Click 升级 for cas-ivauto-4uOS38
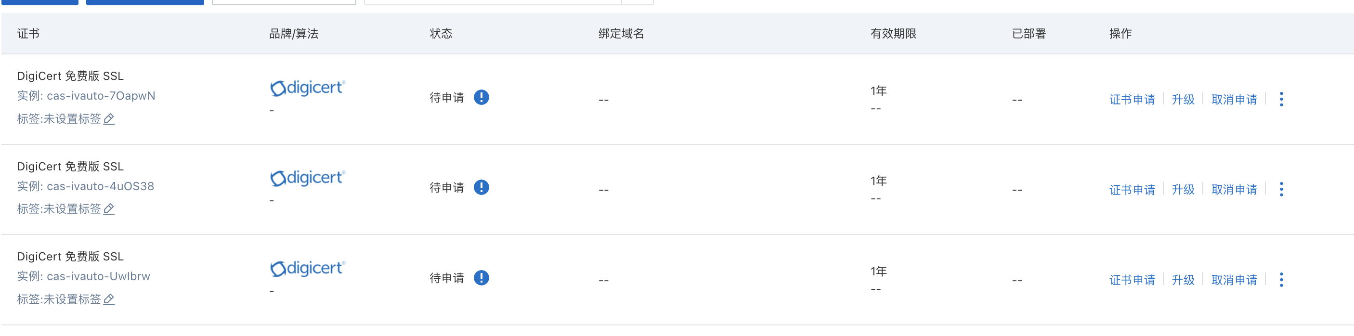The image size is (1354, 336). pos(1183,189)
